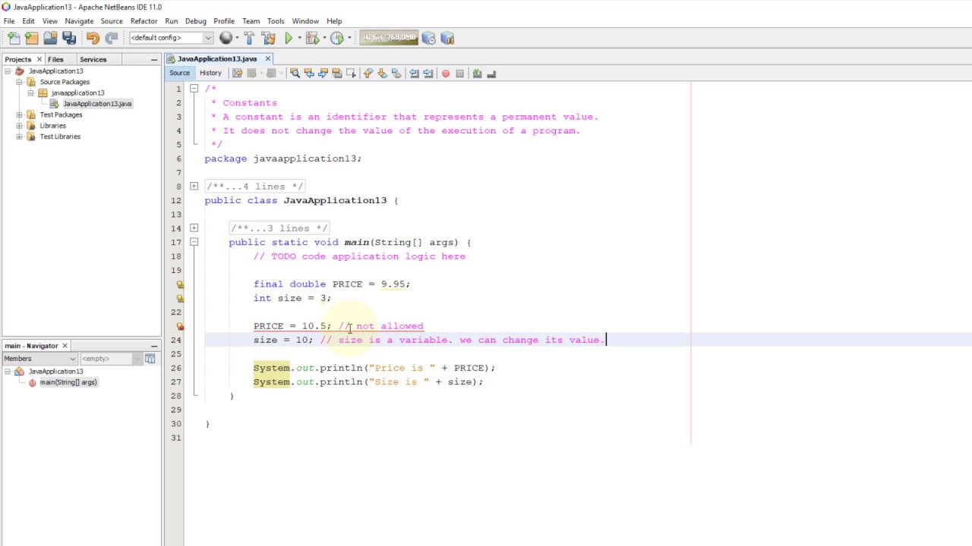972x546 pixels.
Task: Select the Source view button
Action: point(179,73)
